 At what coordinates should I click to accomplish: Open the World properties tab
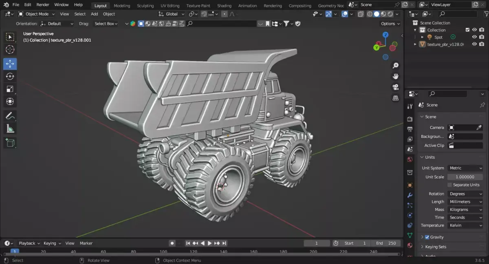(x=410, y=160)
